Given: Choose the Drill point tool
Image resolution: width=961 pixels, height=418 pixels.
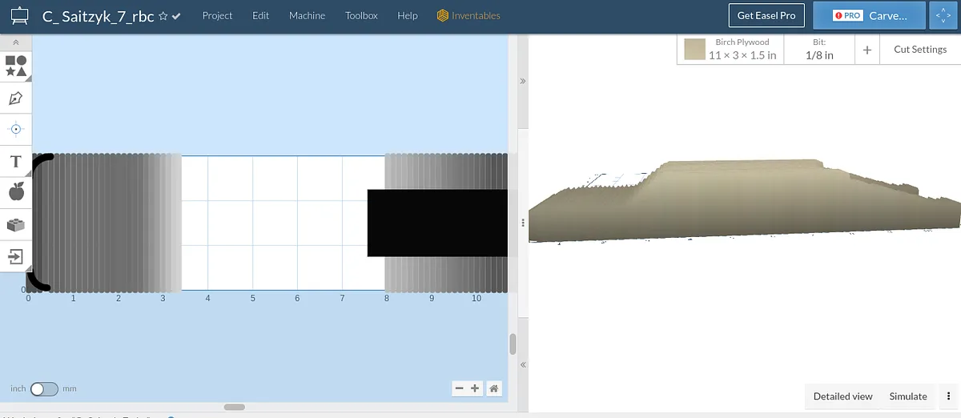Looking at the screenshot, I should pos(16,129).
